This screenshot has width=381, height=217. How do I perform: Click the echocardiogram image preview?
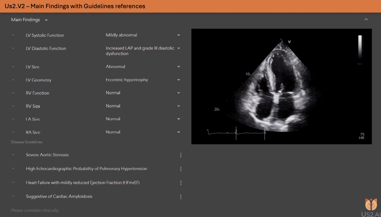point(281,86)
